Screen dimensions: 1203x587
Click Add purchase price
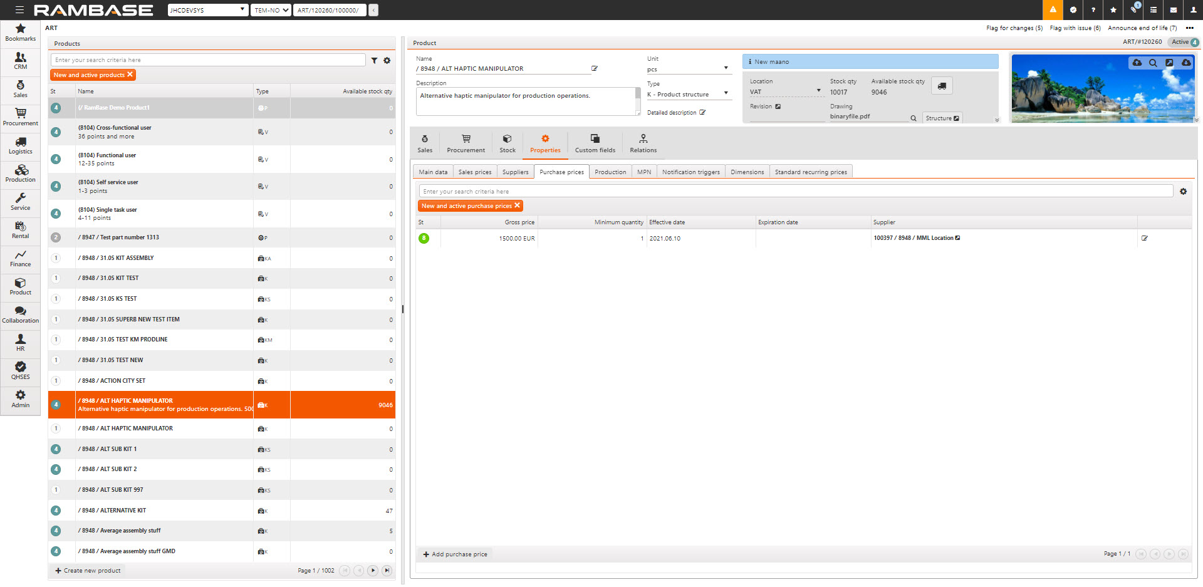(x=455, y=554)
